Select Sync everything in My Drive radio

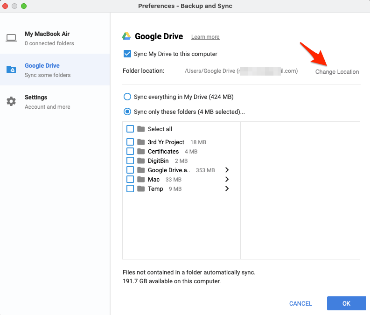coord(127,97)
